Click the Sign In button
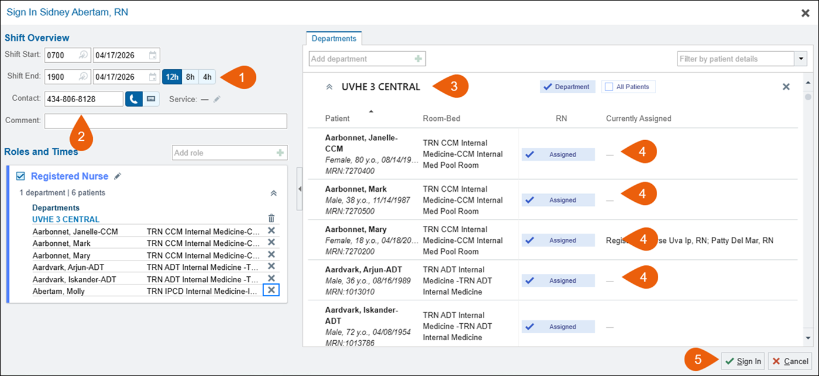 pyautogui.click(x=743, y=361)
